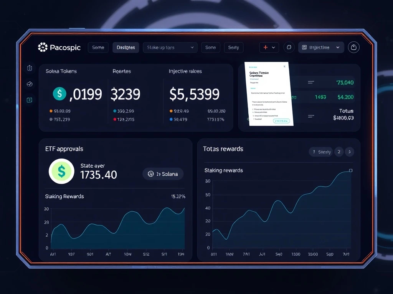Click the Solaa Tokers heading
Viewport: 393px width, 294px height.
61,71
